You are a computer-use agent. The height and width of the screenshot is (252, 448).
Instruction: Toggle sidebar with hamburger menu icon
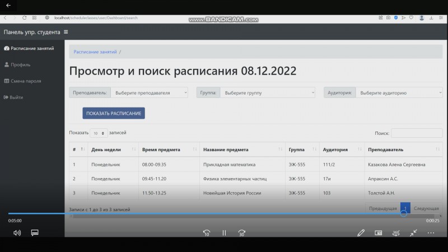[x=66, y=32]
